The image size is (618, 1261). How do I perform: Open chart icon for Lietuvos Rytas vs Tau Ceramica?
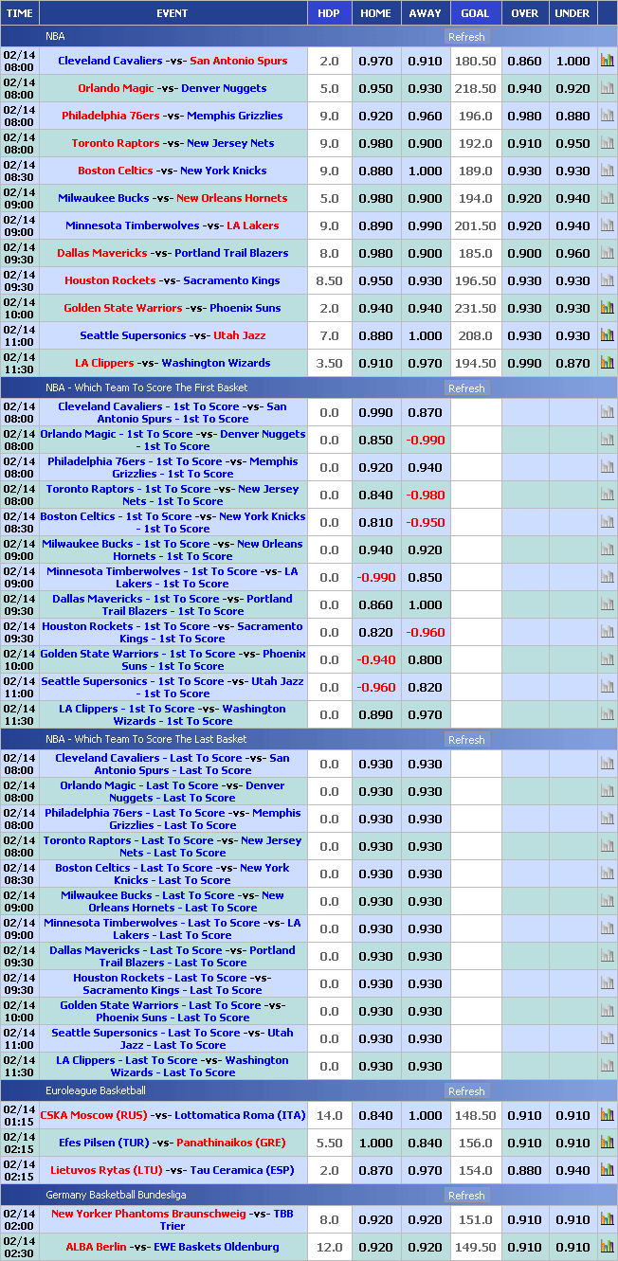coord(607,1170)
